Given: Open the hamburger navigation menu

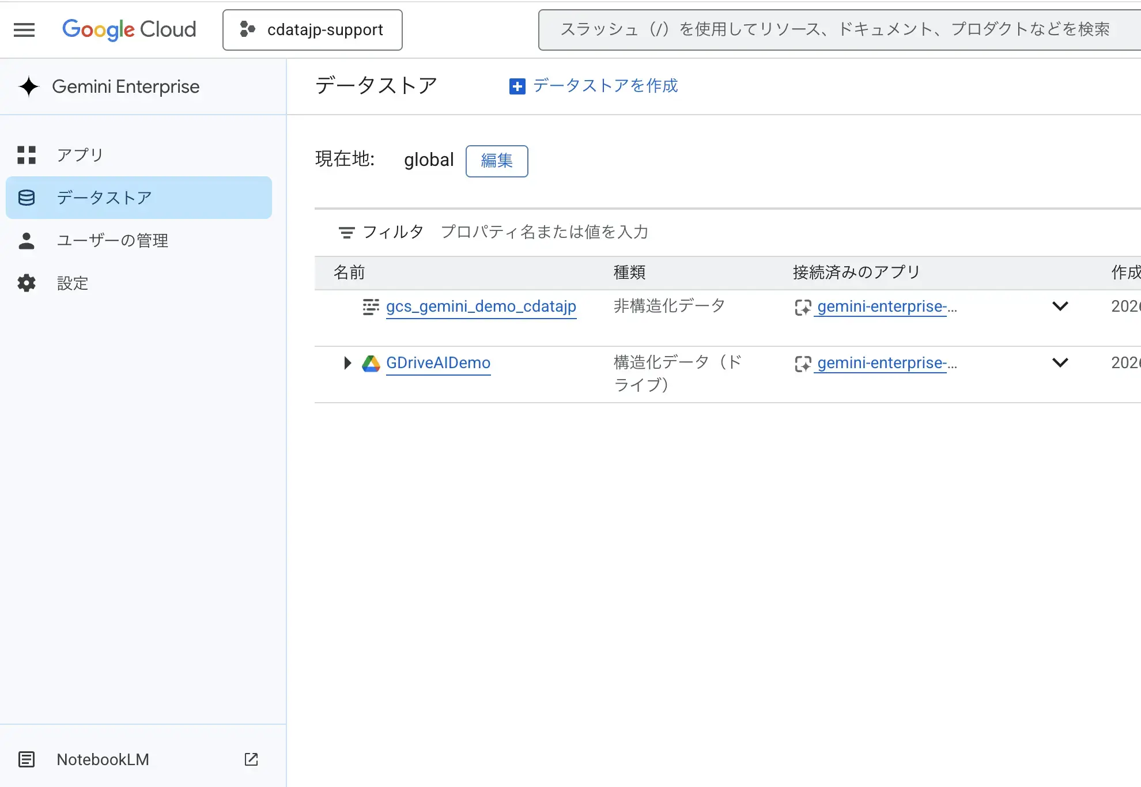Looking at the screenshot, I should [x=24, y=29].
